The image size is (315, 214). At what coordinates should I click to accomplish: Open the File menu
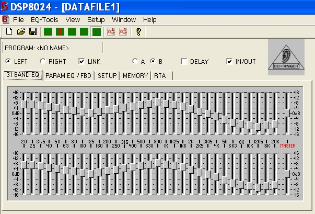18,20
